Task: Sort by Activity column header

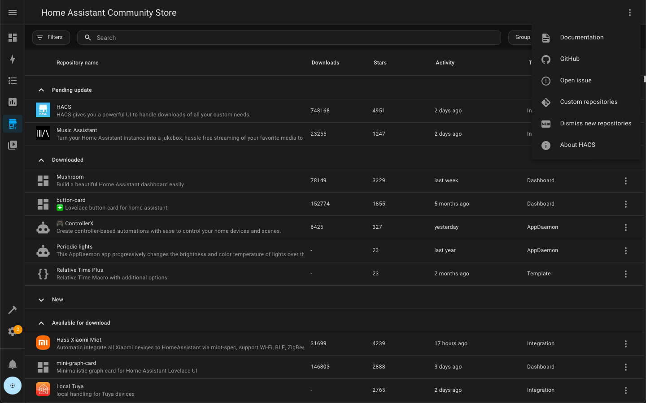Action: point(445,63)
